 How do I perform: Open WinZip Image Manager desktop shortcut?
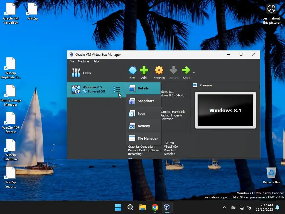[x=11, y=95]
